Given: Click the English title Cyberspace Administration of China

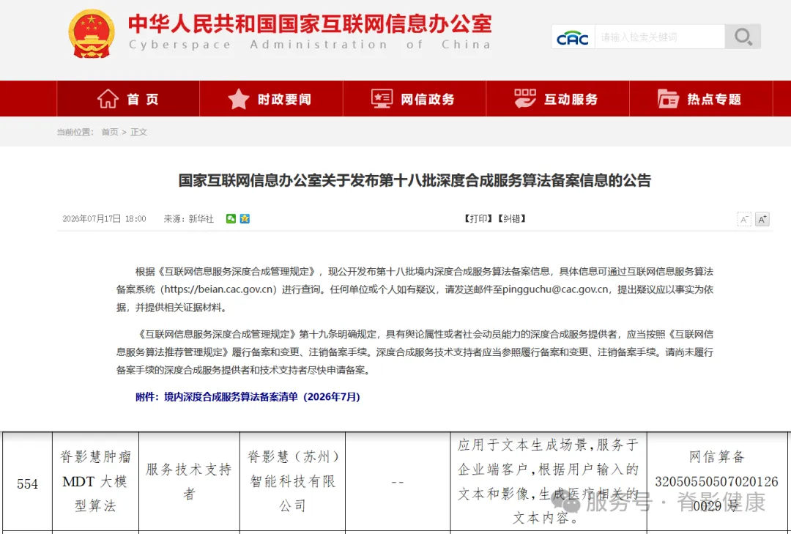Looking at the screenshot, I should [x=310, y=45].
